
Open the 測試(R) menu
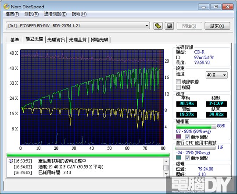[32, 14]
